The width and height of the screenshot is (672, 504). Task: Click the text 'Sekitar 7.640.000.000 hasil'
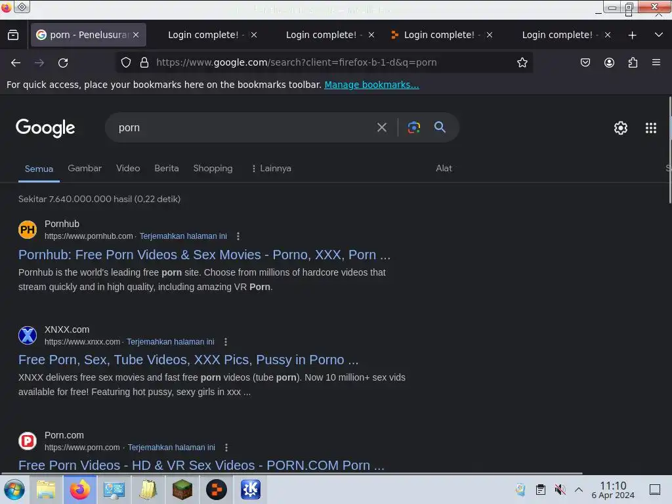[75, 199]
